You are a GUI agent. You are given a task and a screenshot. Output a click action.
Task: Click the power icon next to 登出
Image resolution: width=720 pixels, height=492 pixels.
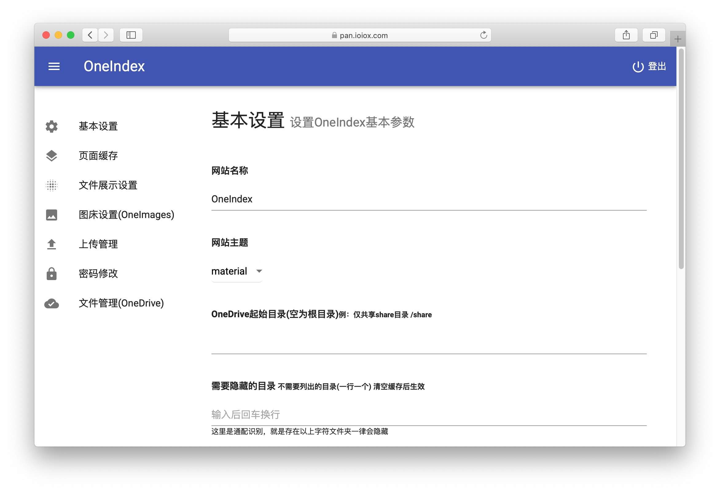[x=638, y=67]
